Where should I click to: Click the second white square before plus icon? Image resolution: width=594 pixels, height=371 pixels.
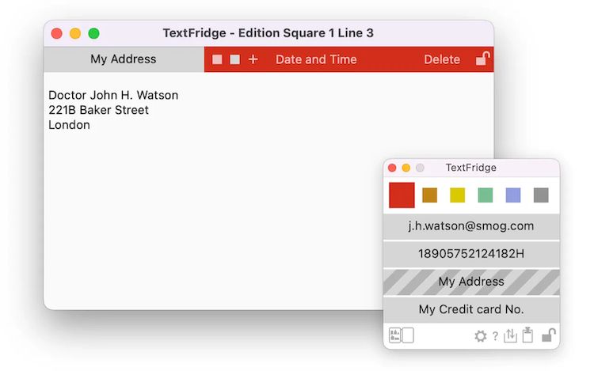point(235,59)
